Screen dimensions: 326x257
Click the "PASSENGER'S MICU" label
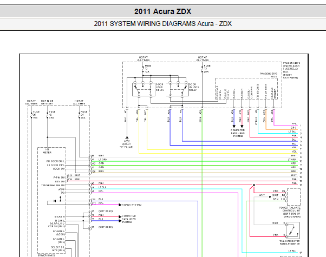(269, 75)
